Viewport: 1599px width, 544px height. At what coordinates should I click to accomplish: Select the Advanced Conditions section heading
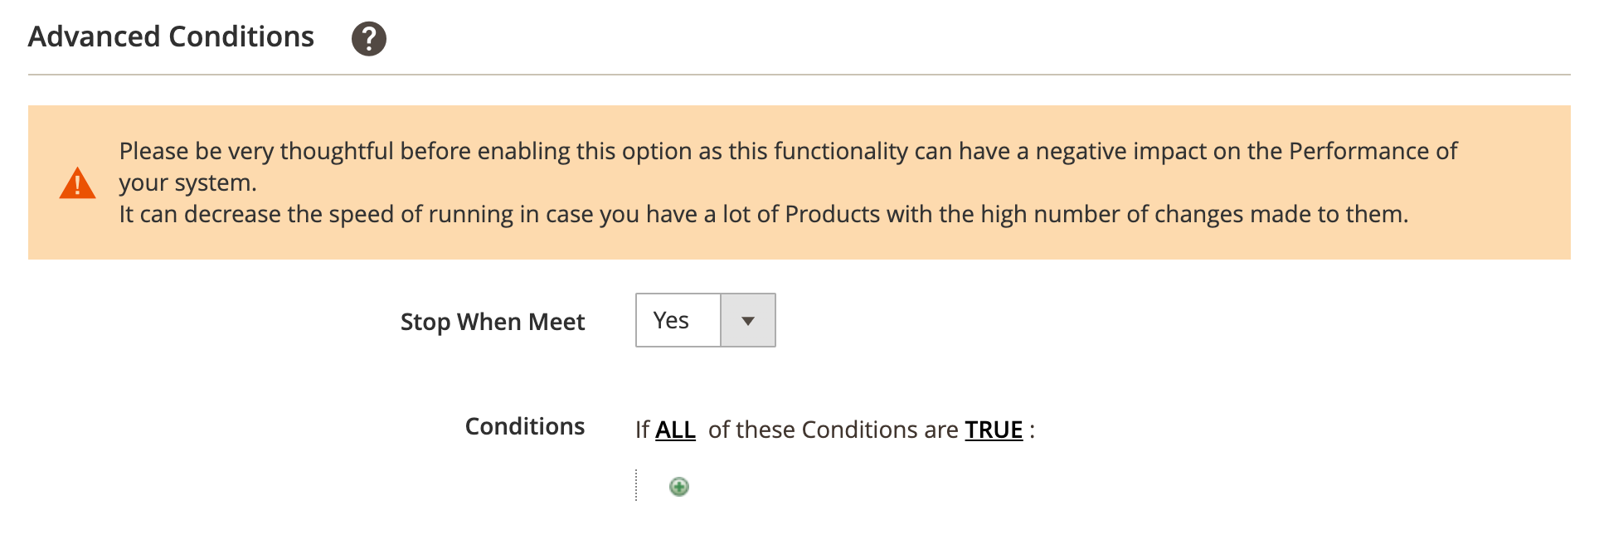click(170, 36)
